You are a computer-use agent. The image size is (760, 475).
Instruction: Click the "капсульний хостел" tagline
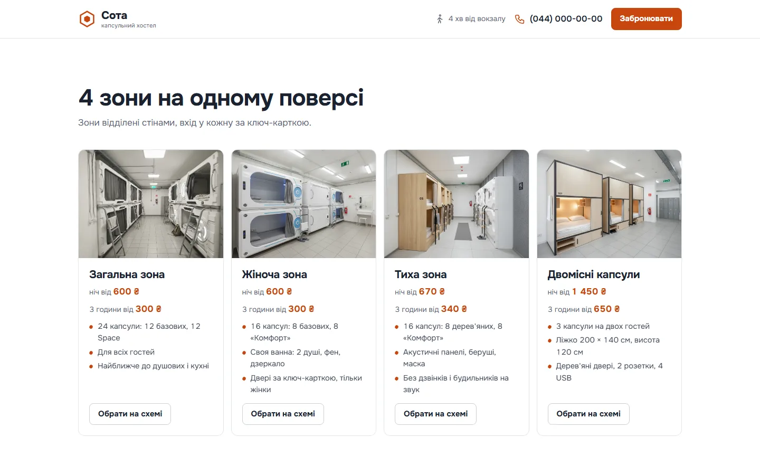[129, 25]
